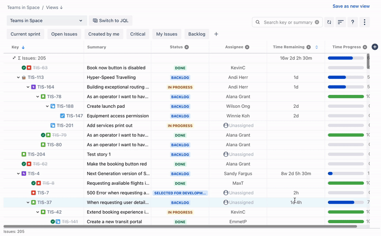Remove the Assignee column via x icon
This screenshot has height=236, width=381.
[247, 47]
